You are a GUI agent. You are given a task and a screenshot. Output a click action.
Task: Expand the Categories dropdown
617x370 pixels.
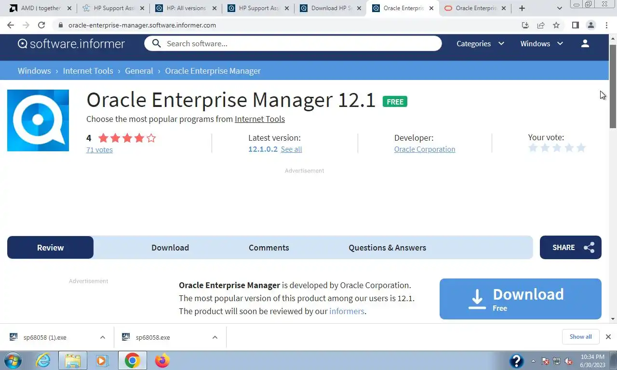click(480, 43)
